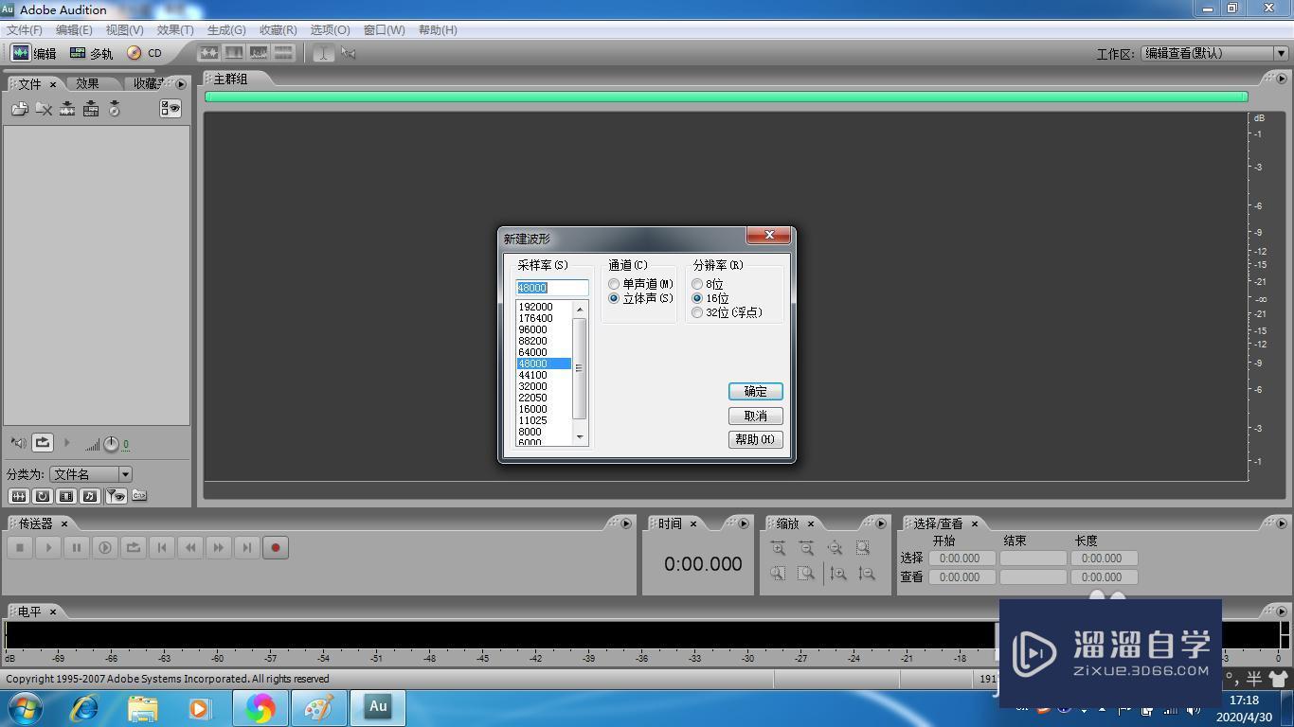This screenshot has width=1294, height=727.
Task: Click close file icon in Files panel
Action: point(44,109)
